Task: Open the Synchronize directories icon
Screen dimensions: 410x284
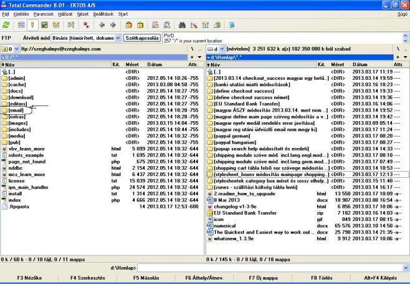Action: (x=206, y=25)
